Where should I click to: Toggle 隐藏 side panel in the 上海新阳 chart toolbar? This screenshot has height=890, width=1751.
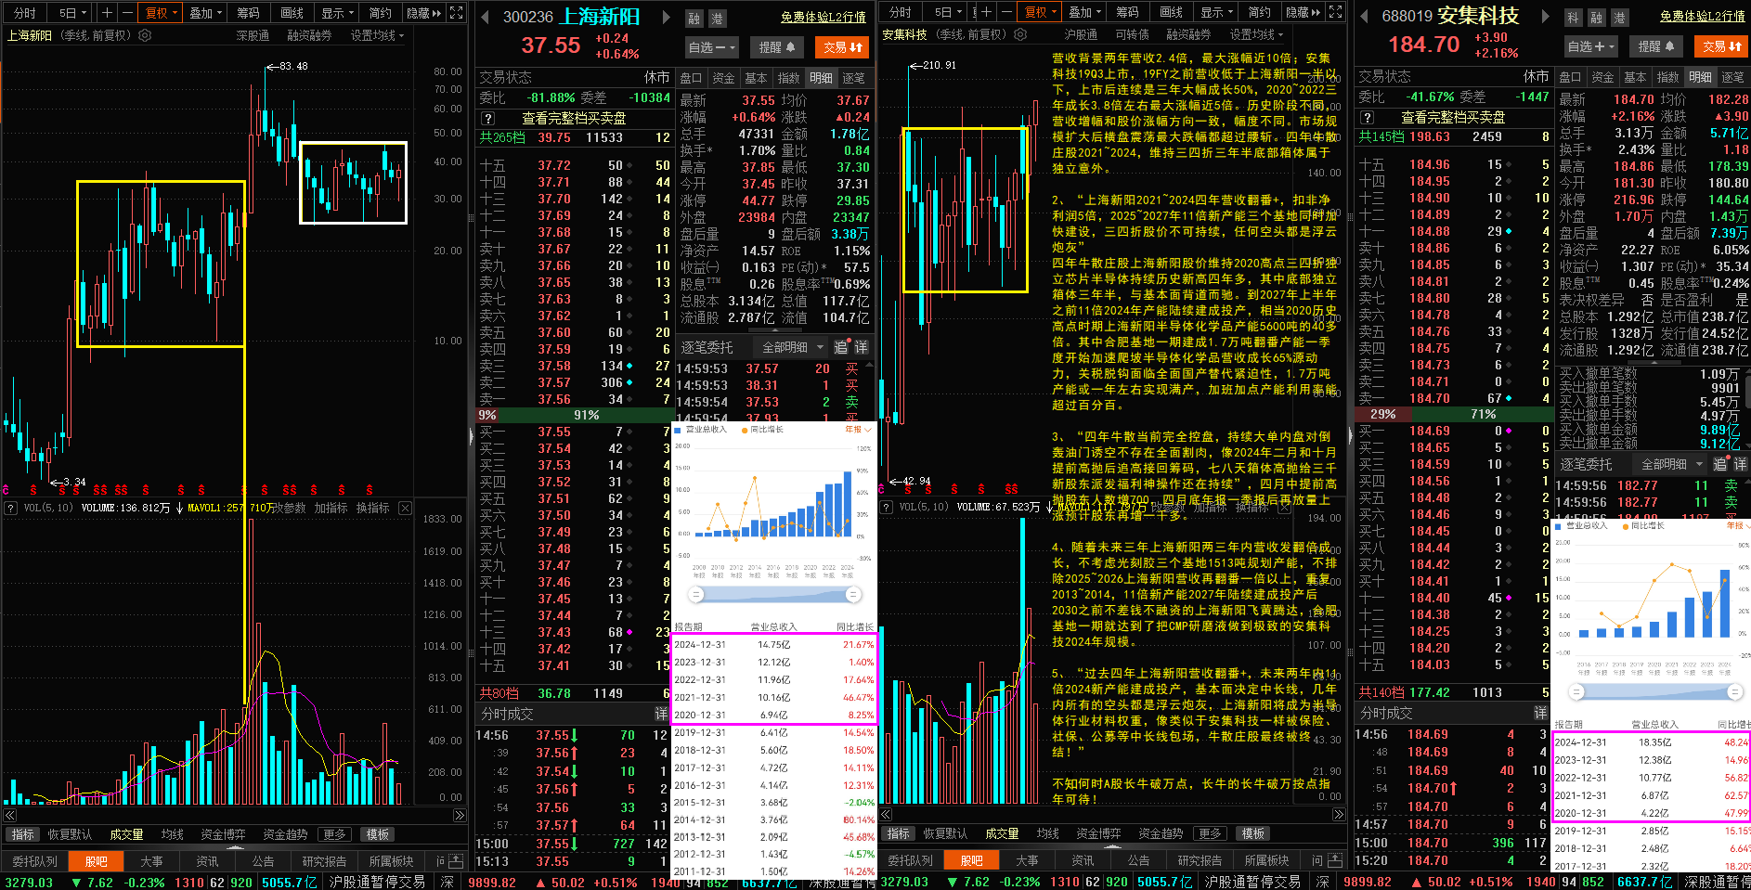click(x=423, y=13)
